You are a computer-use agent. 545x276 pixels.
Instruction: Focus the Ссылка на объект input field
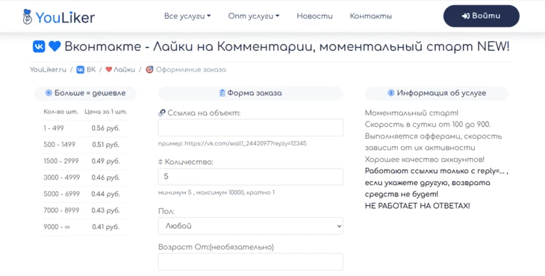tap(251, 128)
